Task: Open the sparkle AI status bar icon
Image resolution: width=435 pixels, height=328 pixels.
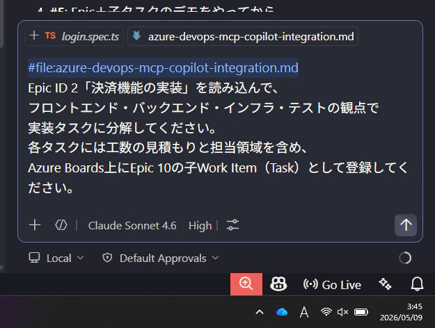Action: pos(385,284)
